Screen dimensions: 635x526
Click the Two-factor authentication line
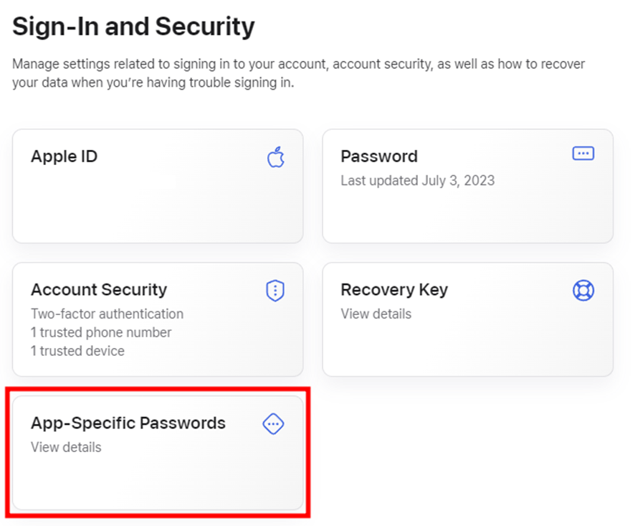107,314
